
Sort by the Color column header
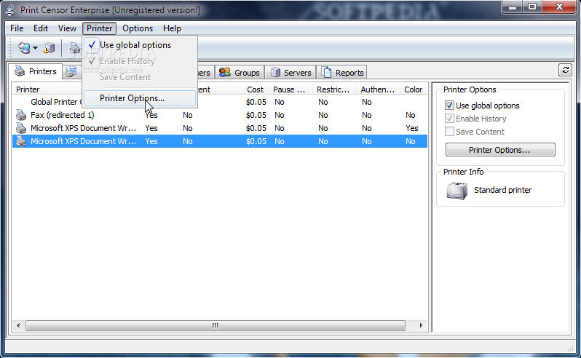[414, 89]
